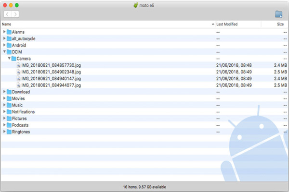The image size is (289, 192).
Task: Select the Movies folder name
Action: pos(18,98)
